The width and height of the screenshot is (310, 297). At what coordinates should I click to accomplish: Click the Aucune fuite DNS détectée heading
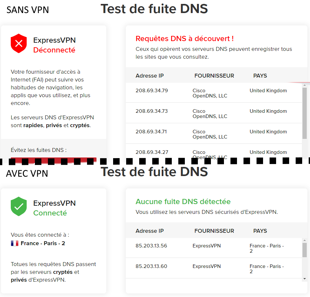[183, 201]
